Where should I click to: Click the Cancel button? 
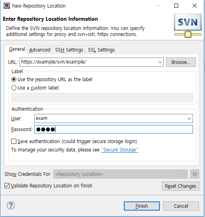[x=181, y=206]
